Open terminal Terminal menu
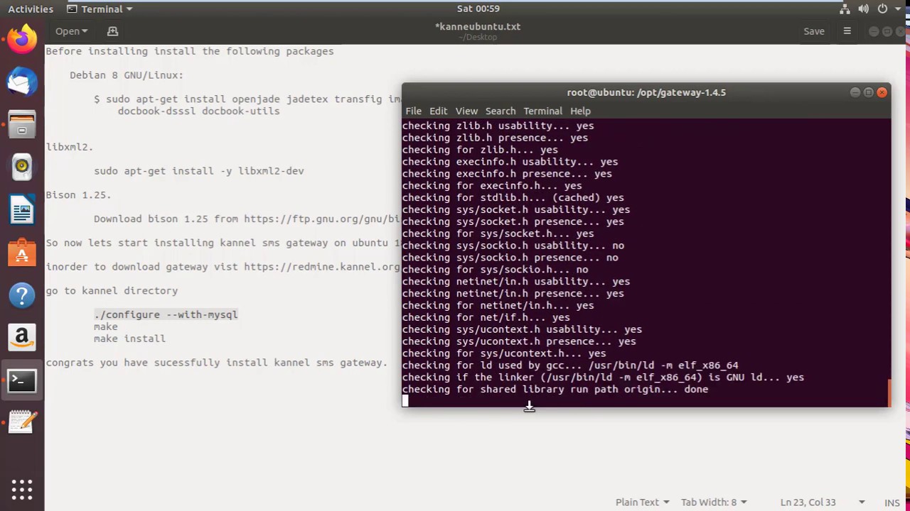This screenshot has height=511, width=910. [542, 111]
